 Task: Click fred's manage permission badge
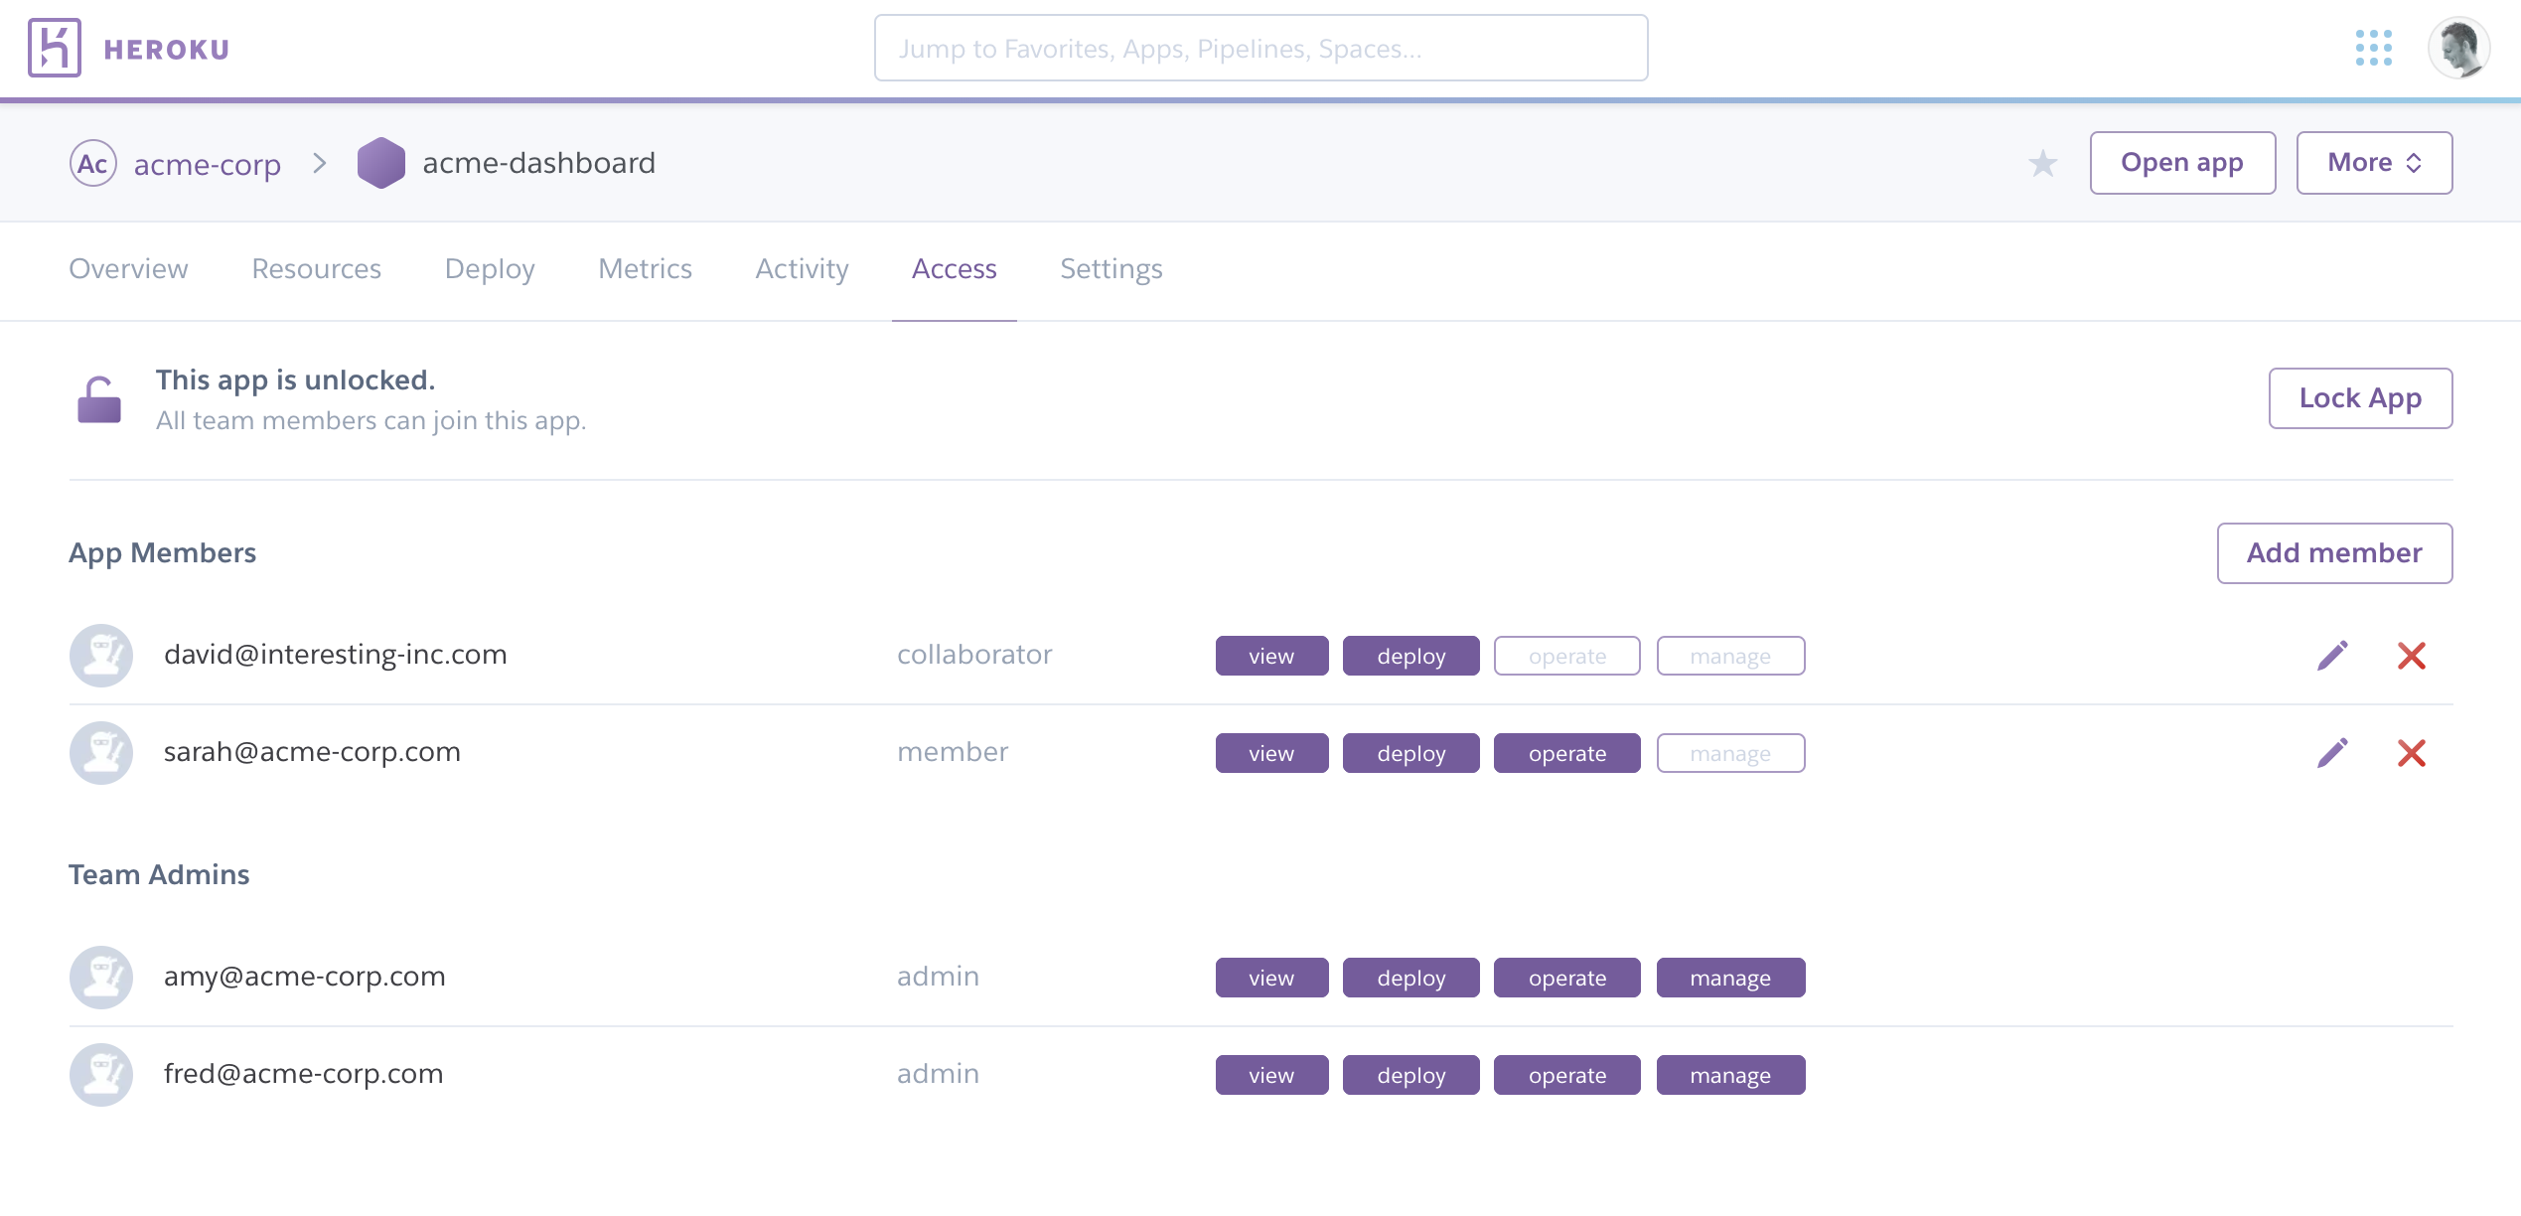pos(1731,1075)
